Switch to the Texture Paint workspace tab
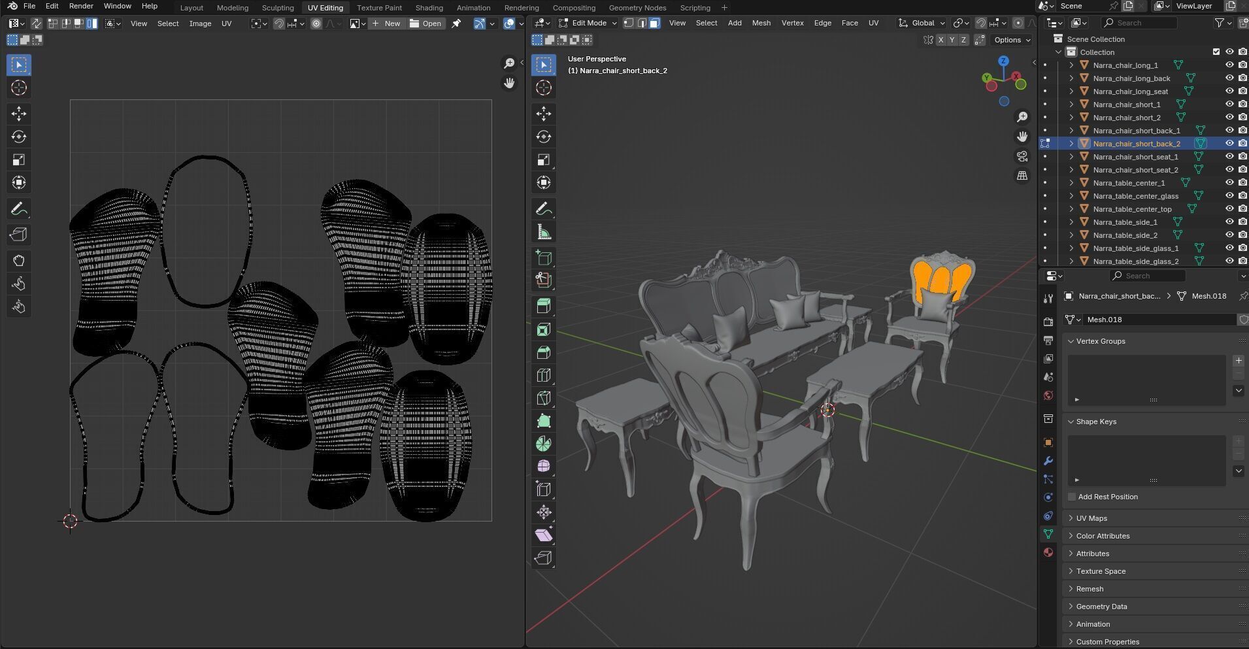The width and height of the screenshot is (1249, 649). click(x=379, y=8)
